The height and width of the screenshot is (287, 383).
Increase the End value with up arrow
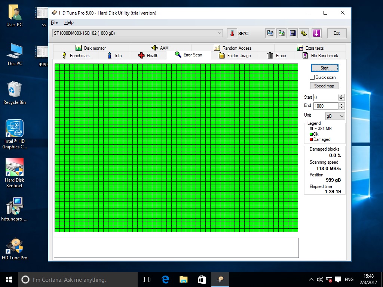pos(341,104)
